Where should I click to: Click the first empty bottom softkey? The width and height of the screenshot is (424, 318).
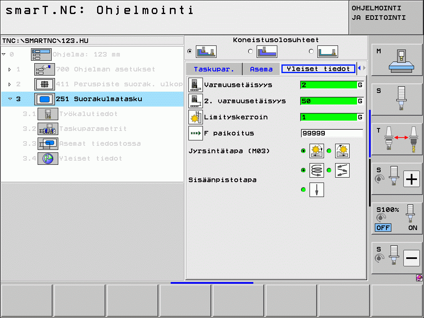point(26,300)
